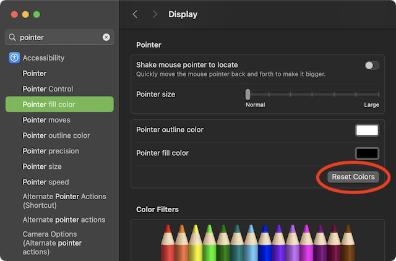
Task: Choose Pointer precision search result
Action: [x=51, y=151]
